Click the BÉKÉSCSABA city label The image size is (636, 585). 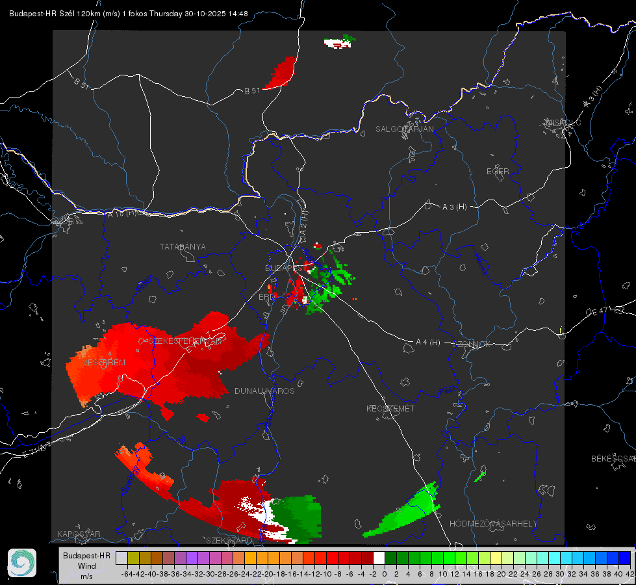[613, 459]
